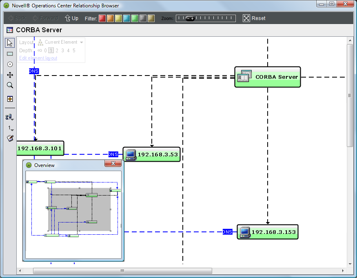Maximize the Relationship Browser window
The image size is (357, 278).
pos(332,4)
